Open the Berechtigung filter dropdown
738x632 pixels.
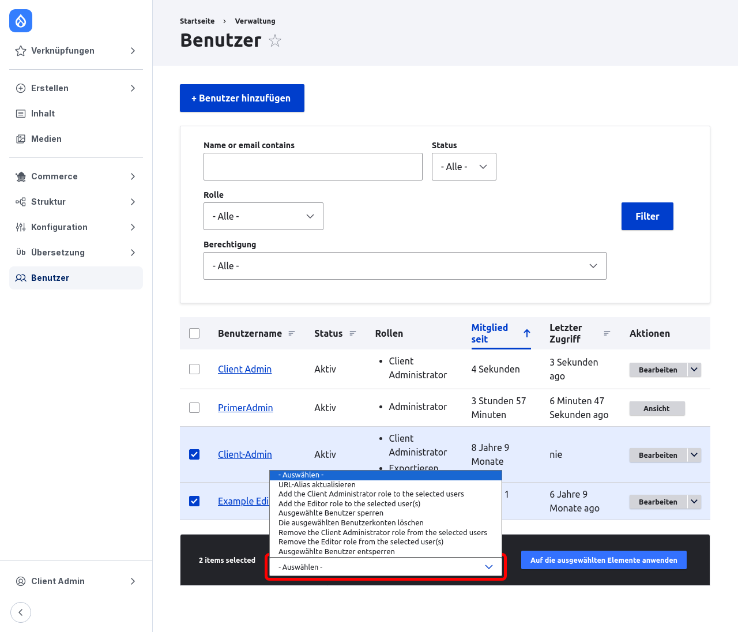pos(405,266)
